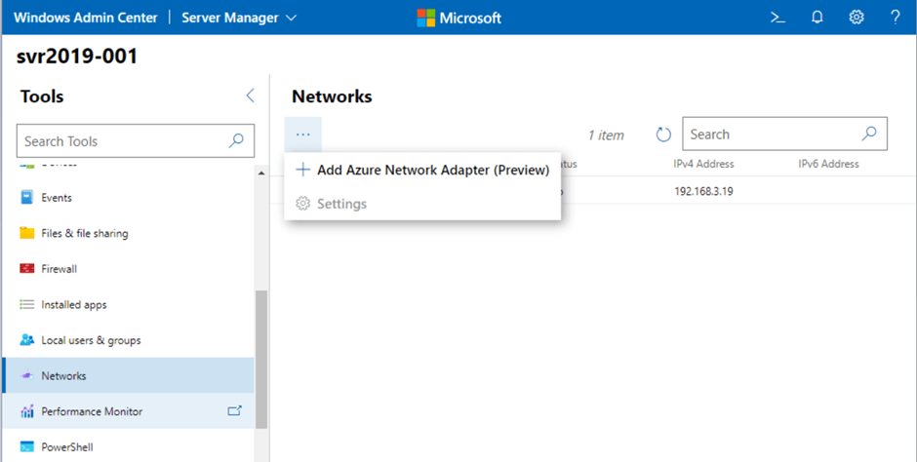The width and height of the screenshot is (917, 462).
Task: Go to Files & file sharing
Action: pos(84,233)
